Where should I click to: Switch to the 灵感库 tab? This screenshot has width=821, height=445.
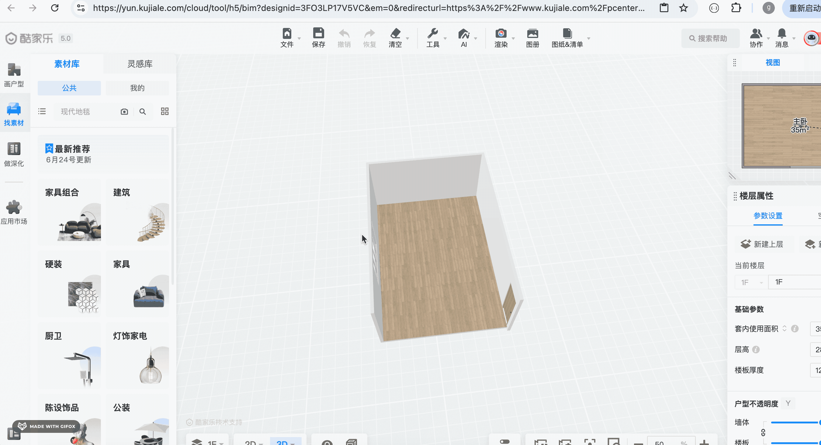[140, 64]
